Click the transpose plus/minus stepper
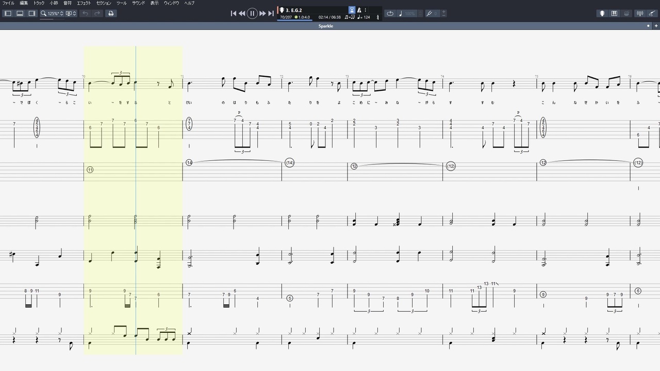 click(444, 13)
